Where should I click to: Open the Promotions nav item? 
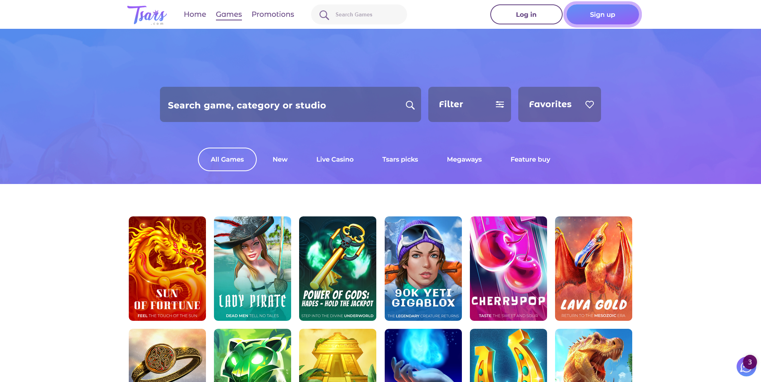(x=273, y=14)
